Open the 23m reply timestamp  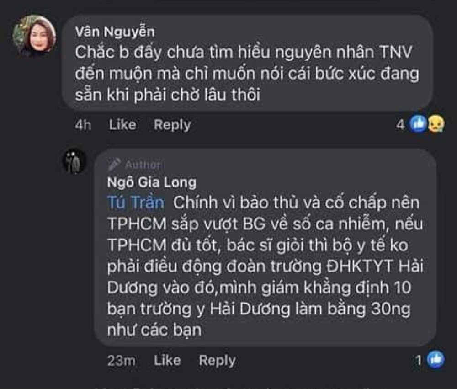[121, 361]
